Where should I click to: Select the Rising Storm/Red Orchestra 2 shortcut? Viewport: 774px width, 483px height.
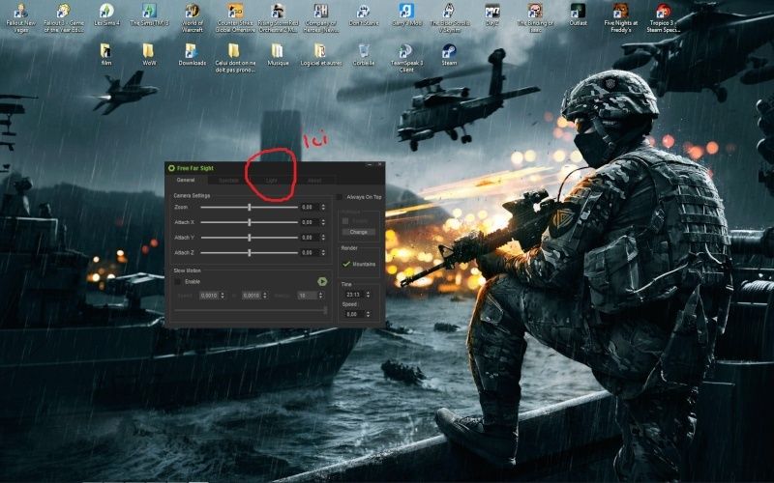(278, 17)
